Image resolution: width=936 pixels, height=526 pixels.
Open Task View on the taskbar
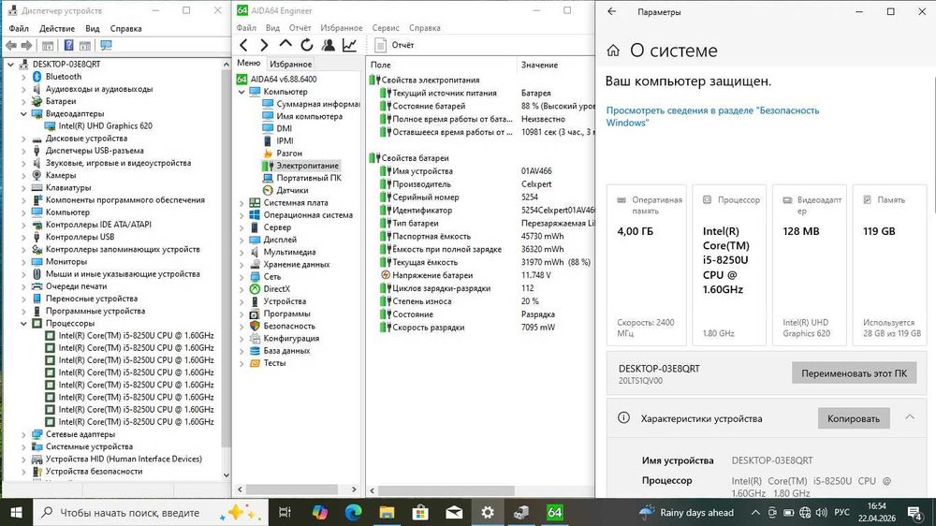point(285,512)
